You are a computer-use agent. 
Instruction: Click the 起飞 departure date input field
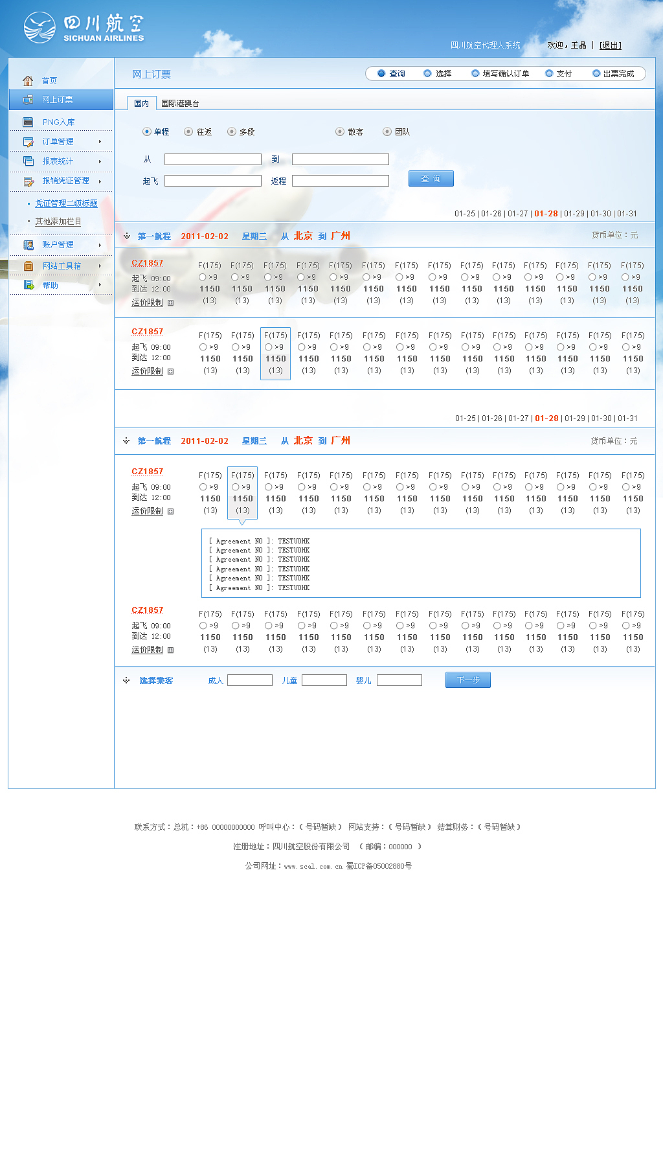coord(213,181)
